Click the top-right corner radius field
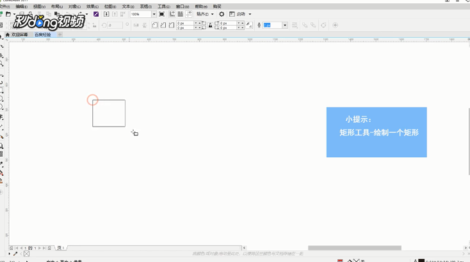470x262 pixels. [229, 23]
